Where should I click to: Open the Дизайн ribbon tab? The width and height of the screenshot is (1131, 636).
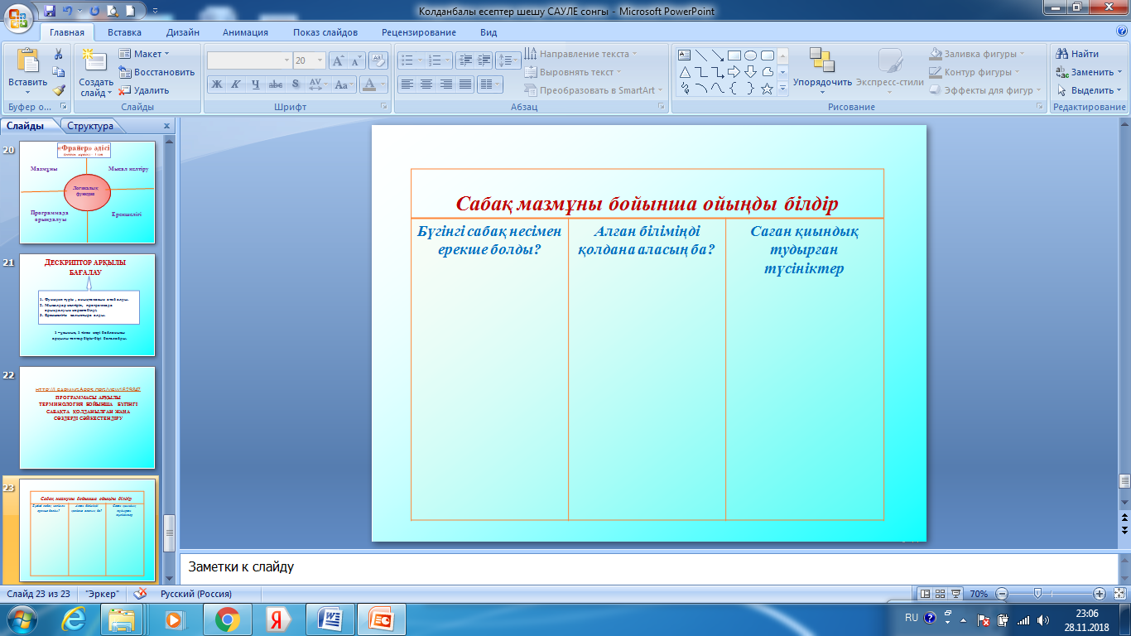tap(181, 32)
